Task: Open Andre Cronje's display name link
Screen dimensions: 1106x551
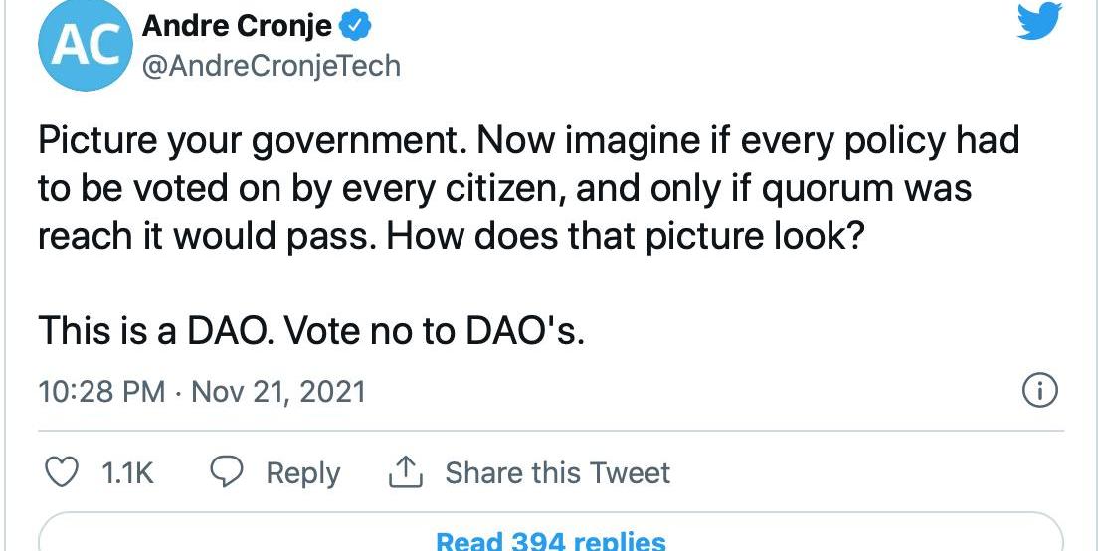Action: point(237,27)
